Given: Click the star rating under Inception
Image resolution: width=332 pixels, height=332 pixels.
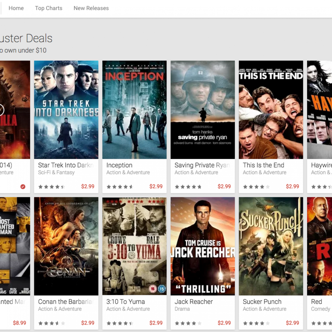Looking at the screenshot, I should click(120, 187).
